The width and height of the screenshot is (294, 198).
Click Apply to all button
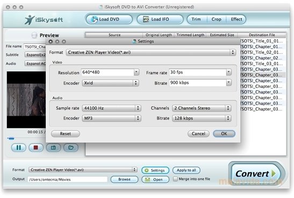pos(187,170)
